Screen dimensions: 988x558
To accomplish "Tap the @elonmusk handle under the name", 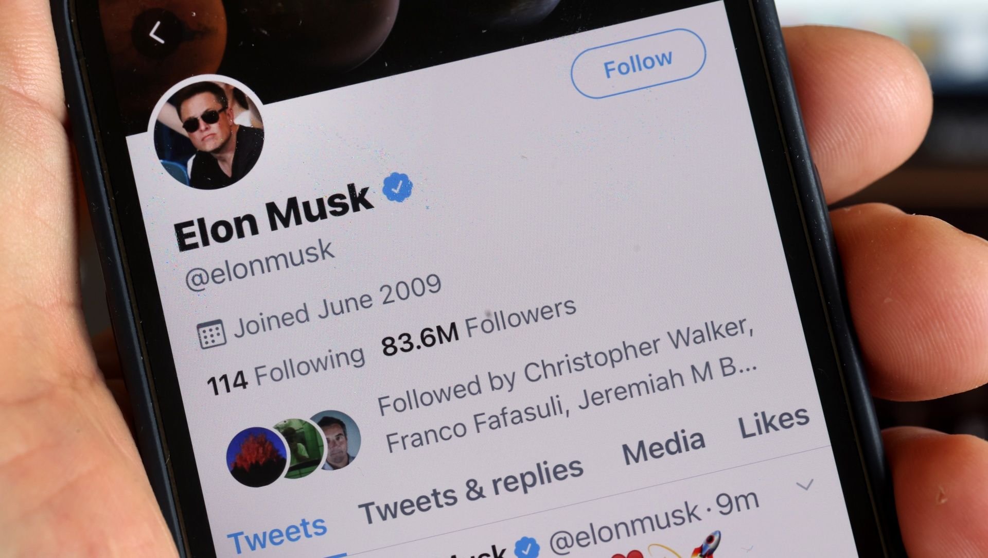I will (x=260, y=265).
